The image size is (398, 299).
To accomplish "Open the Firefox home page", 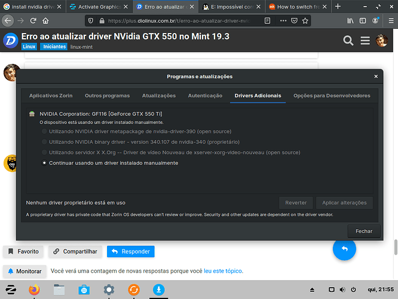I will click(x=45, y=20).
